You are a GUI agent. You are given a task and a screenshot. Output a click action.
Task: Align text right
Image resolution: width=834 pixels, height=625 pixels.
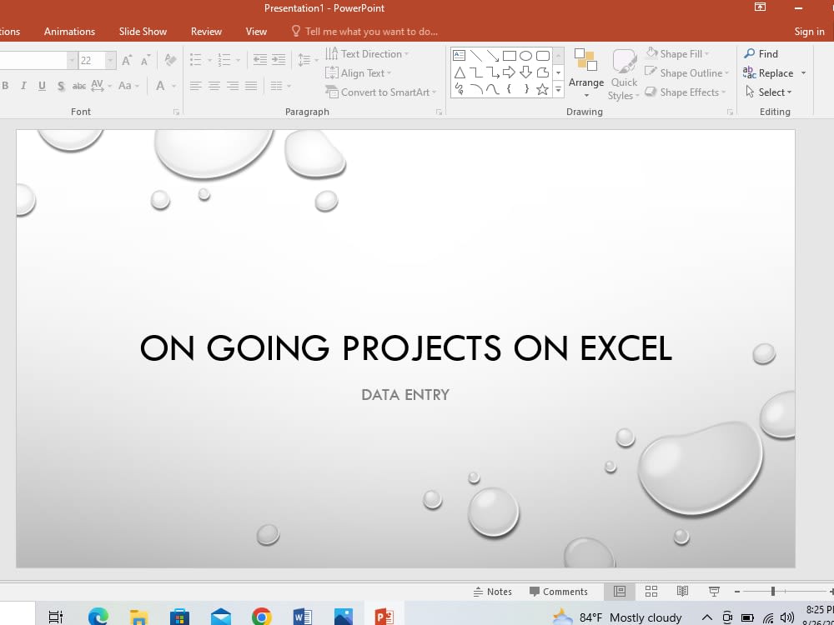coord(233,86)
